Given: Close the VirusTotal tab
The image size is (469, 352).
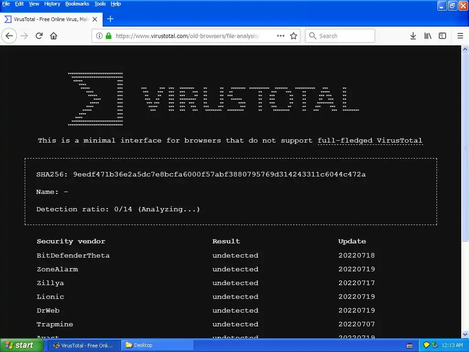Looking at the screenshot, I should (x=95, y=19).
